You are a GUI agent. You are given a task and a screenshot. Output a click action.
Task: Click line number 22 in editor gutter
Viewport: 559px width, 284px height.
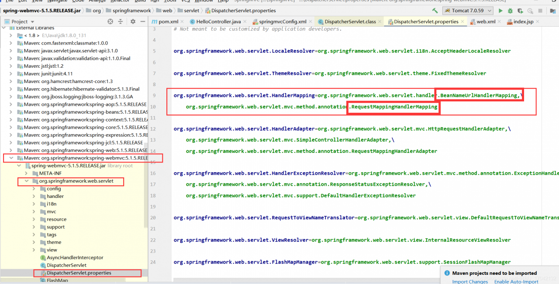(x=154, y=240)
